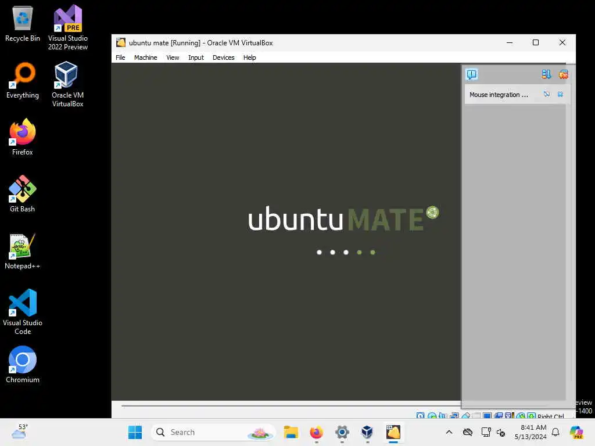Screen dimensions: 595x446
Task: Dismiss the Mouse integration notification
Action: point(560,94)
